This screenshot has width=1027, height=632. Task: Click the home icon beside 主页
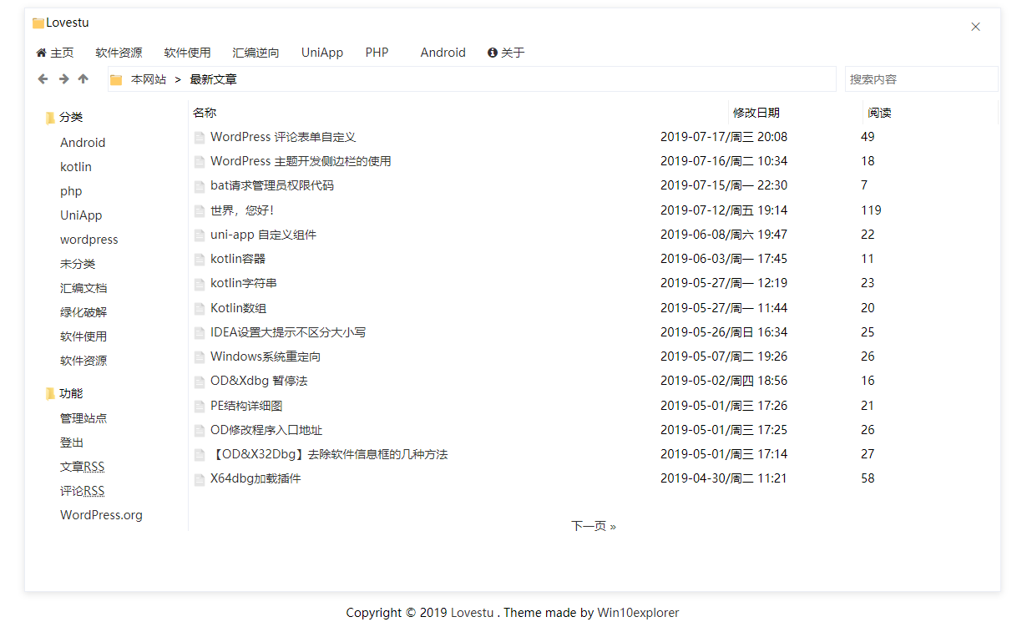(x=41, y=52)
